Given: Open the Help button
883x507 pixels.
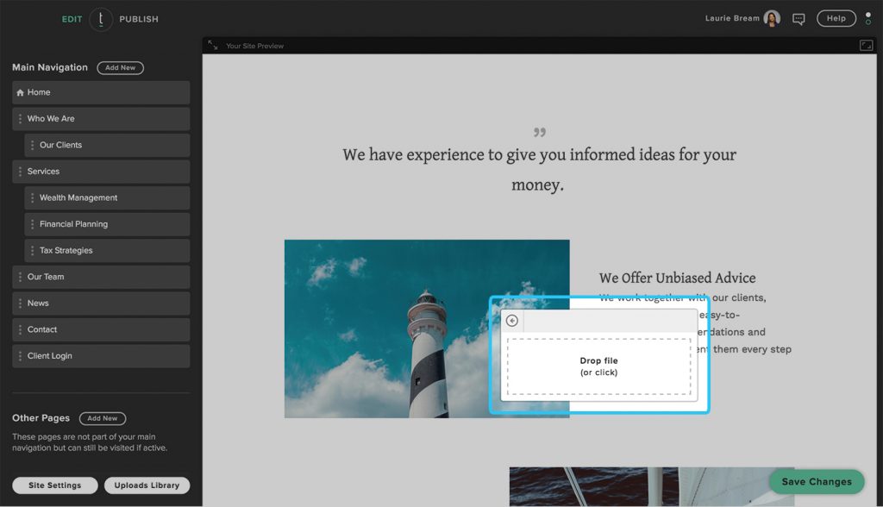Looking at the screenshot, I should 836,19.
